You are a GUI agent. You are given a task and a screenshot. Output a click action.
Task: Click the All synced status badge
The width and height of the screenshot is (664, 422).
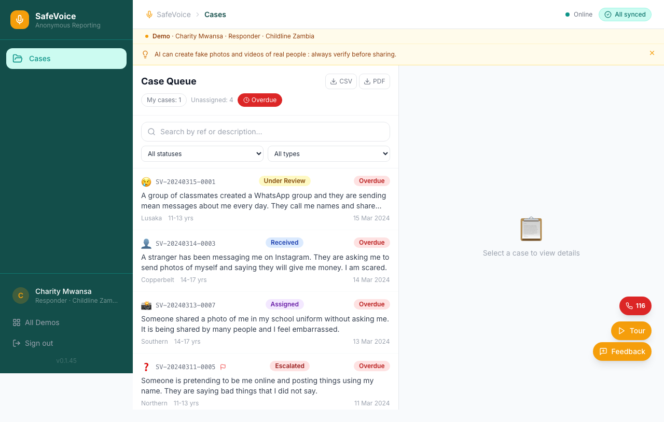click(625, 15)
